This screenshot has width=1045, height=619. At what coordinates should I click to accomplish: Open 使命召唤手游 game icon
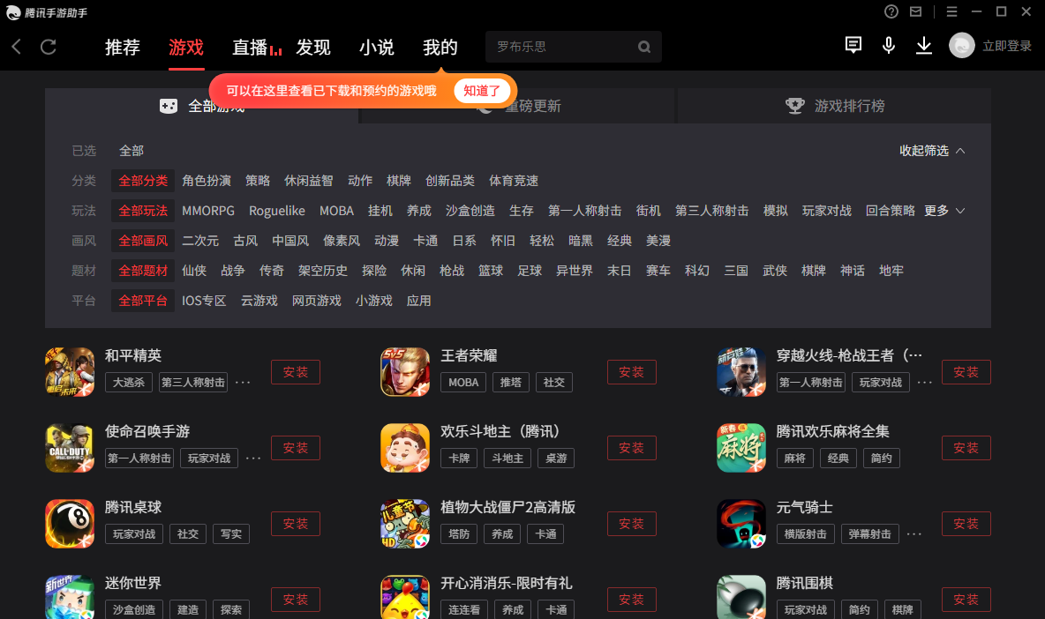pyautogui.click(x=70, y=447)
